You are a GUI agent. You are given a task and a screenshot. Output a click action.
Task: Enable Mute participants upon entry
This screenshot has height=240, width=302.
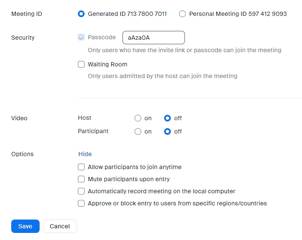(81, 179)
